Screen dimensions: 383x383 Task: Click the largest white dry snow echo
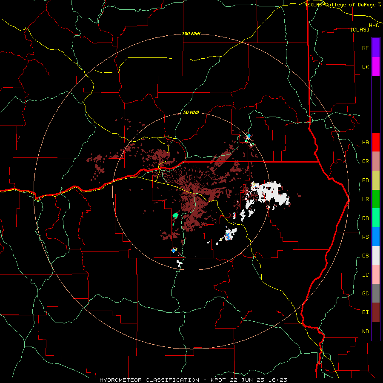[271, 192]
